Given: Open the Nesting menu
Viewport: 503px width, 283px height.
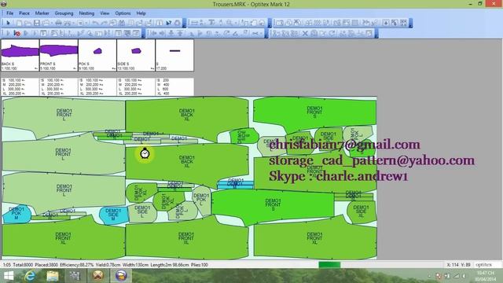Looking at the screenshot, I should [86, 13].
